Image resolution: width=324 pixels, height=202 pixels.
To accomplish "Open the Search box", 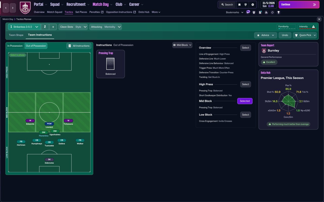I will (x=227, y=5).
